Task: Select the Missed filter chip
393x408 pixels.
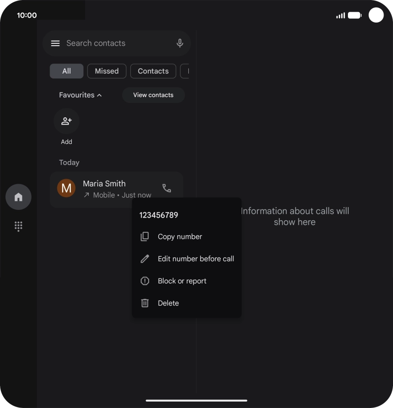Action: (107, 71)
